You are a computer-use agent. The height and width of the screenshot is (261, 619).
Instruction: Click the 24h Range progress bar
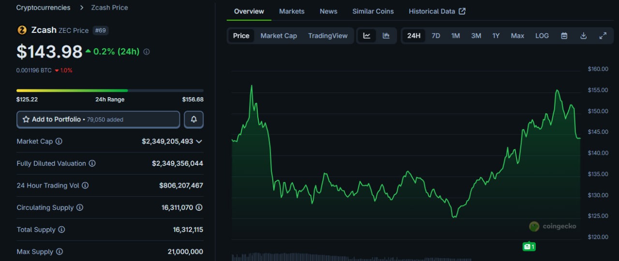[x=110, y=90]
